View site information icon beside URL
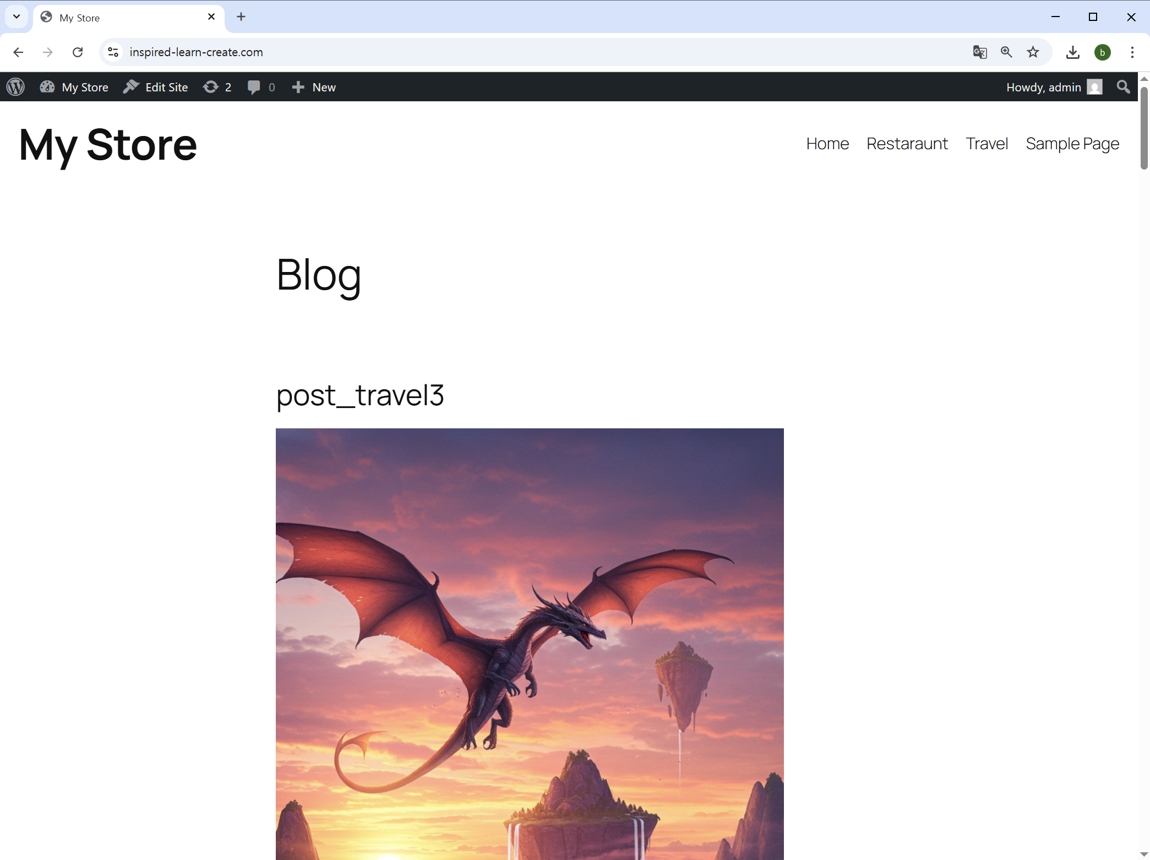 tap(113, 52)
